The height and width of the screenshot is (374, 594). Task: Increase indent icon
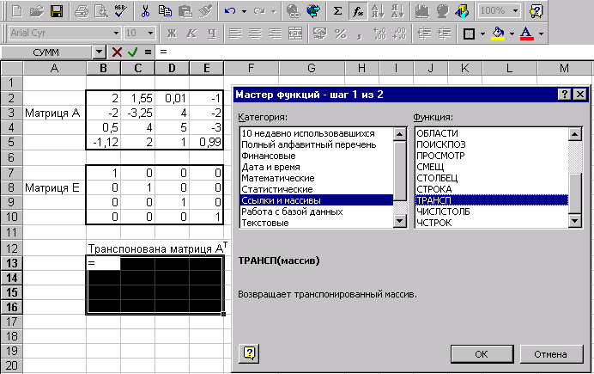coord(444,34)
